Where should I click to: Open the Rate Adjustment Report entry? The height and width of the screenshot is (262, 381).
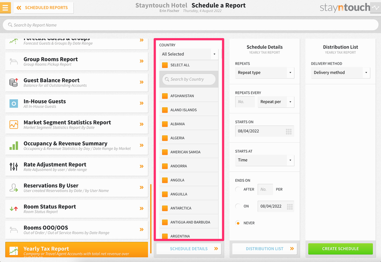77,166
